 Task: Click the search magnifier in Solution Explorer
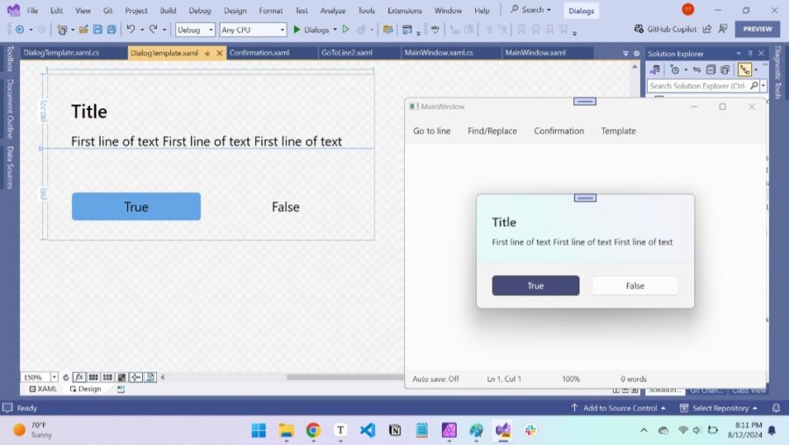coord(754,86)
